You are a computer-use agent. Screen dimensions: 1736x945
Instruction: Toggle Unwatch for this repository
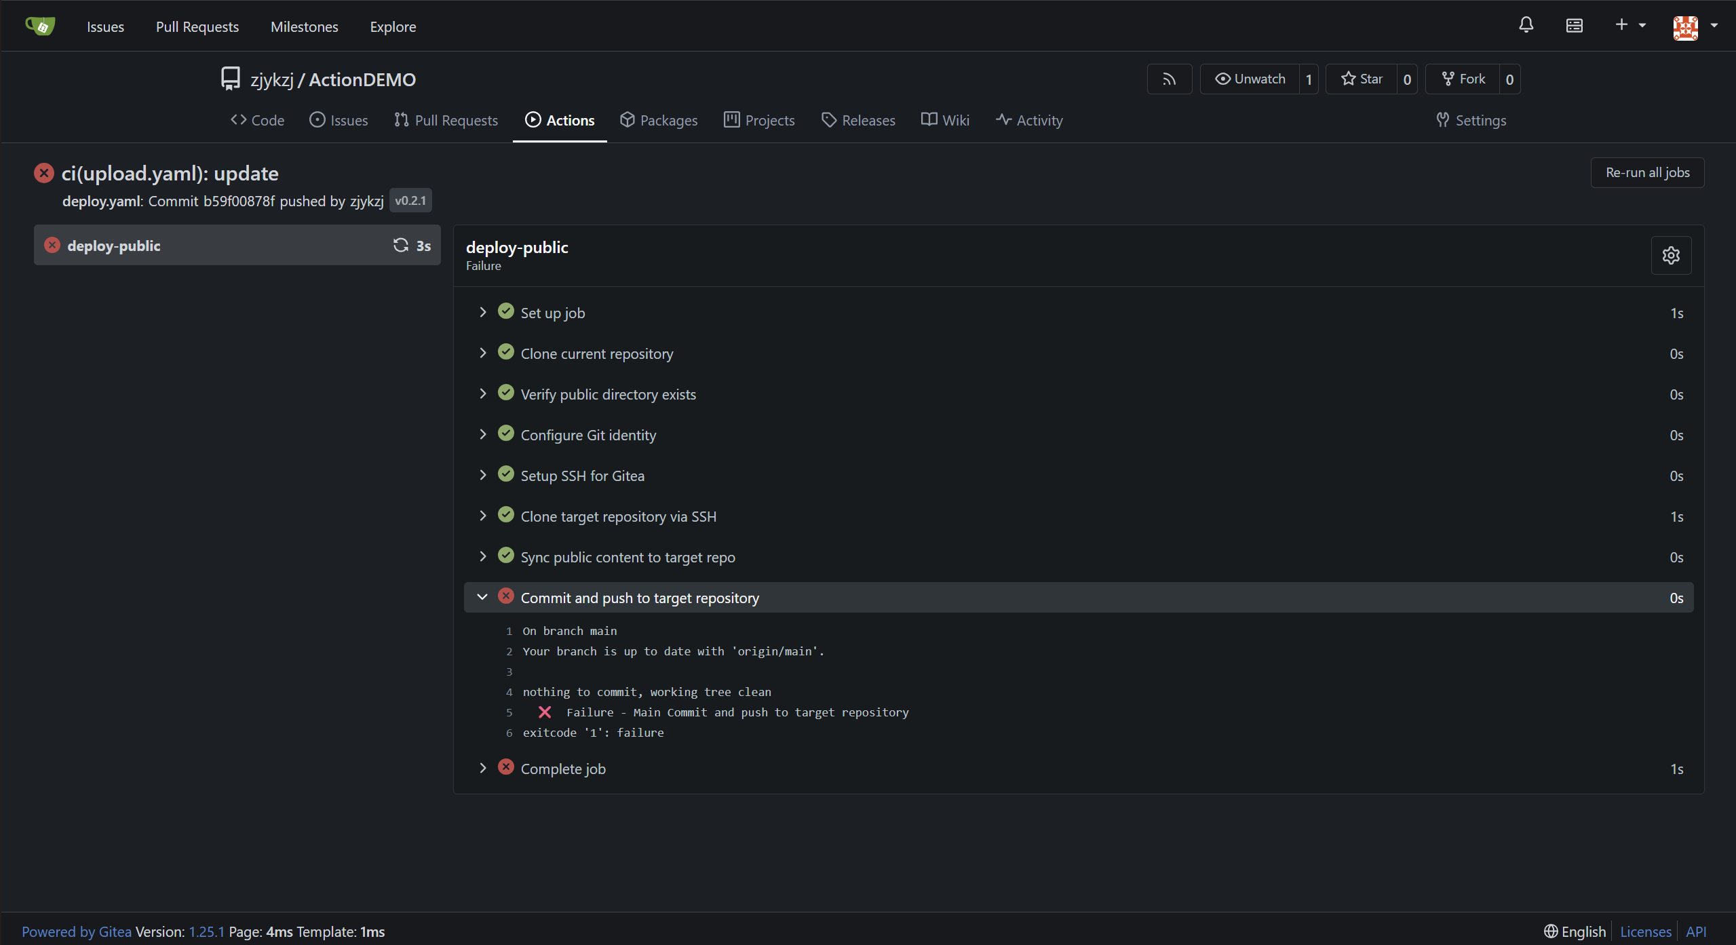(x=1250, y=79)
